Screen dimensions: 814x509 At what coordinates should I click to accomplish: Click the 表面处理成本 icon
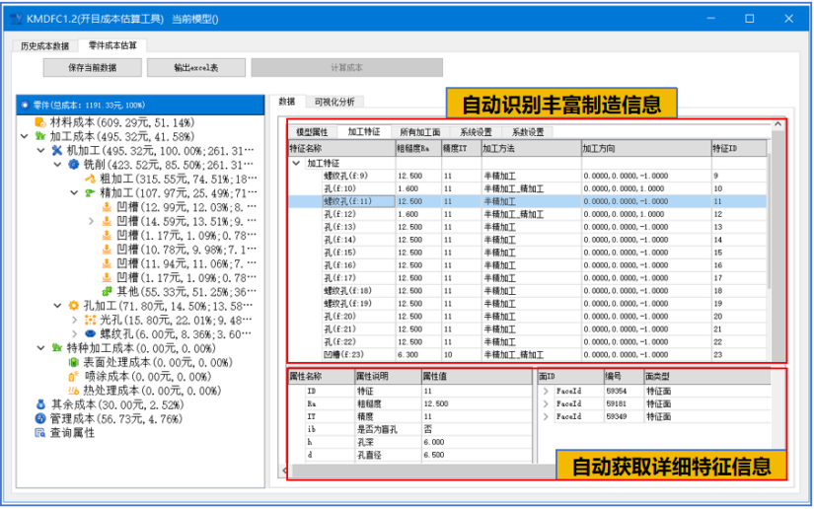tap(73, 362)
